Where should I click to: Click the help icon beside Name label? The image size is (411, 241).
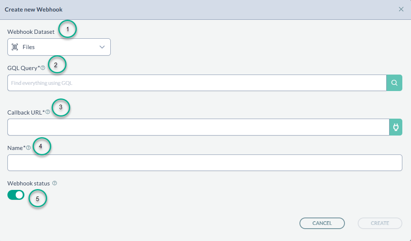click(29, 147)
